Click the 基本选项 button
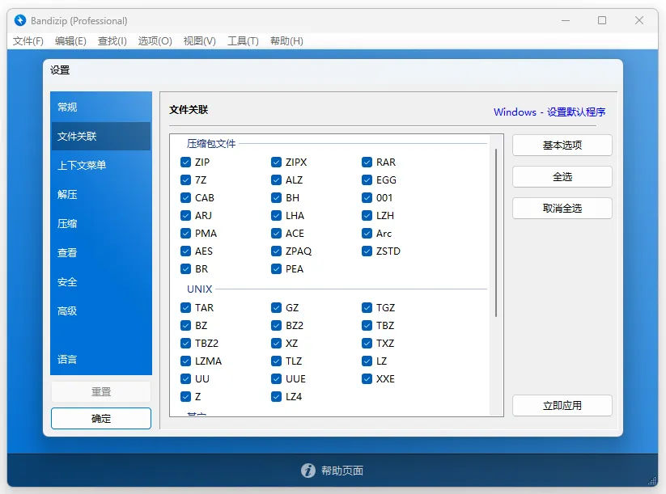Viewport: 666px width, 494px height. click(562, 146)
